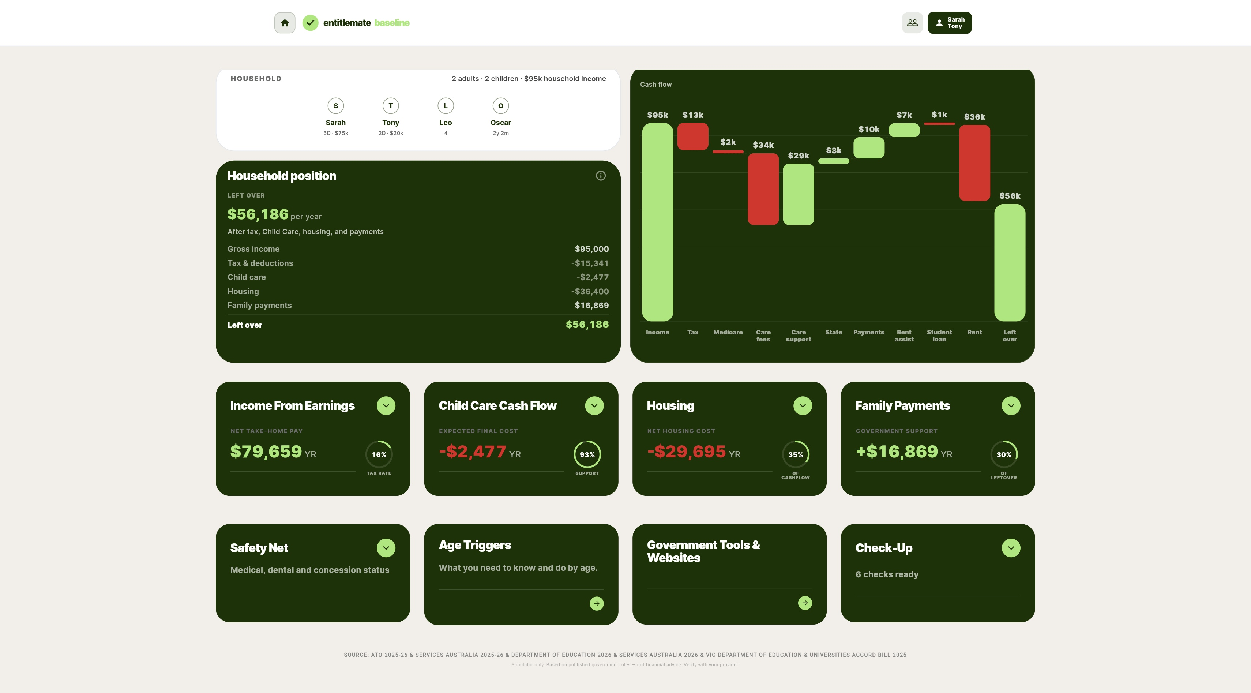This screenshot has height=693, width=1251.
Task: Open the household members people icon
Action: [x=912, y=23]
